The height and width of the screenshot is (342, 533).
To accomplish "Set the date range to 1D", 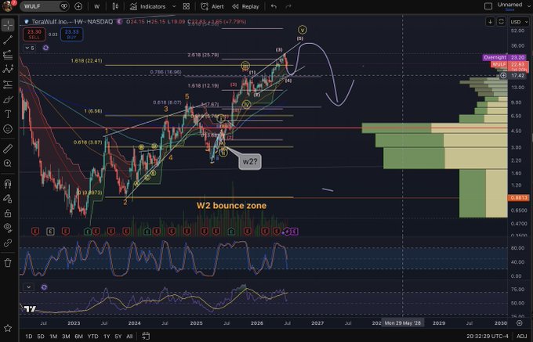I will coord(29,337).
